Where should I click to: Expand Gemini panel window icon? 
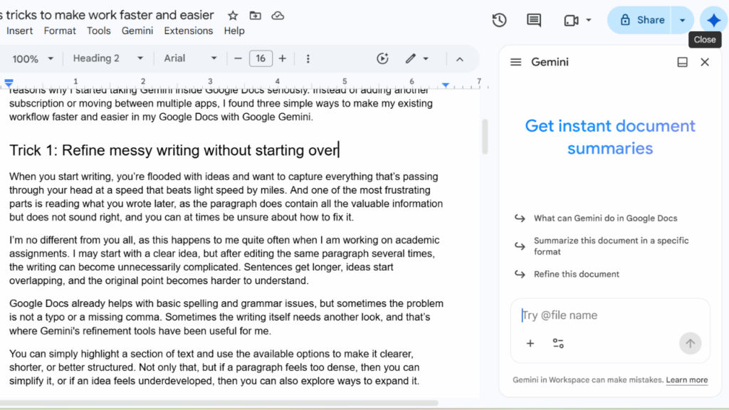pos(682,62)
